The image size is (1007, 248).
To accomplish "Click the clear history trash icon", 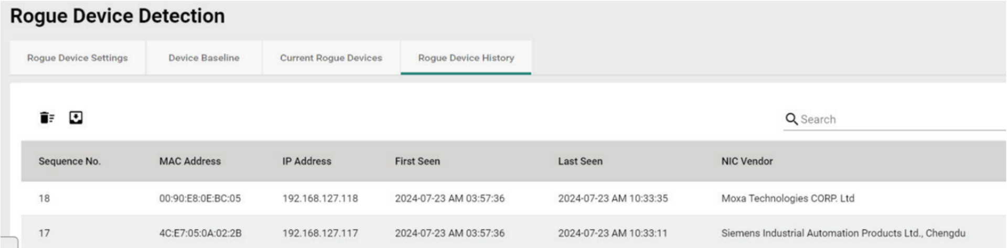I will pyautogui.click(x=47, y=117).
